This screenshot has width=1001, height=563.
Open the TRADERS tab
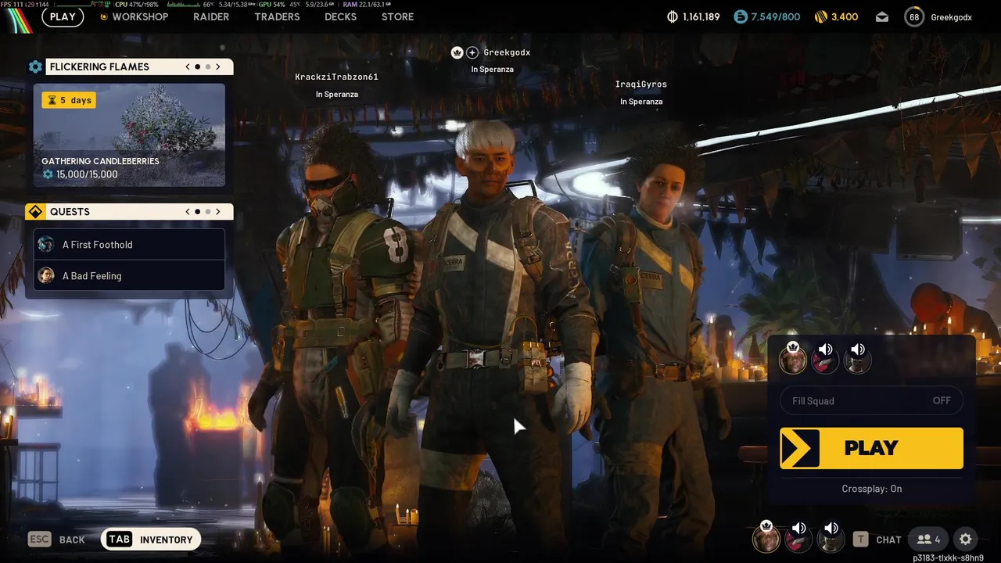pos(277,16)
